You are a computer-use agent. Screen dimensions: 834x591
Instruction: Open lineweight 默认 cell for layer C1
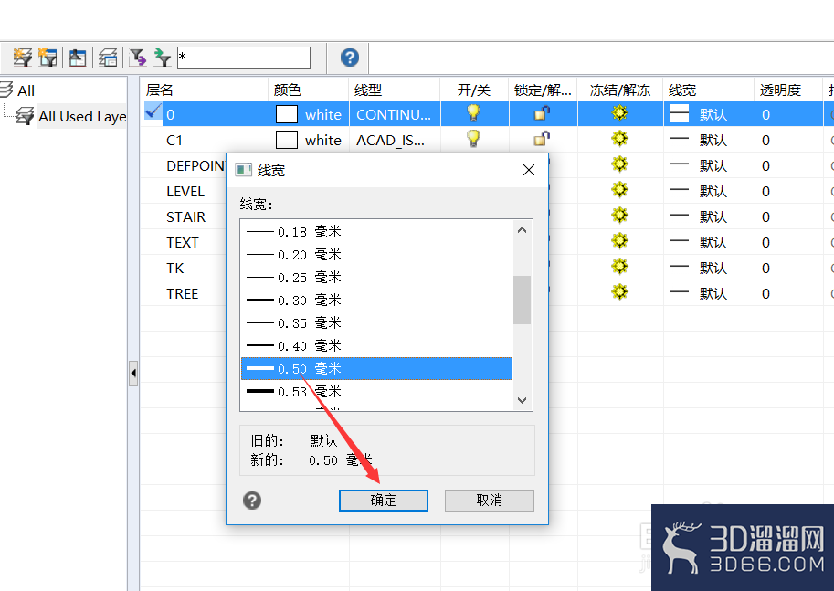click(x=709, y=140)
